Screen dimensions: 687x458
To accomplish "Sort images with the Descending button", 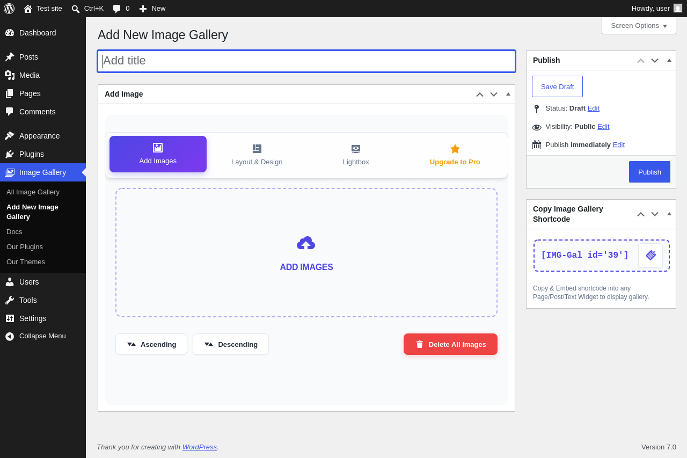I will (x=231, y=344).
